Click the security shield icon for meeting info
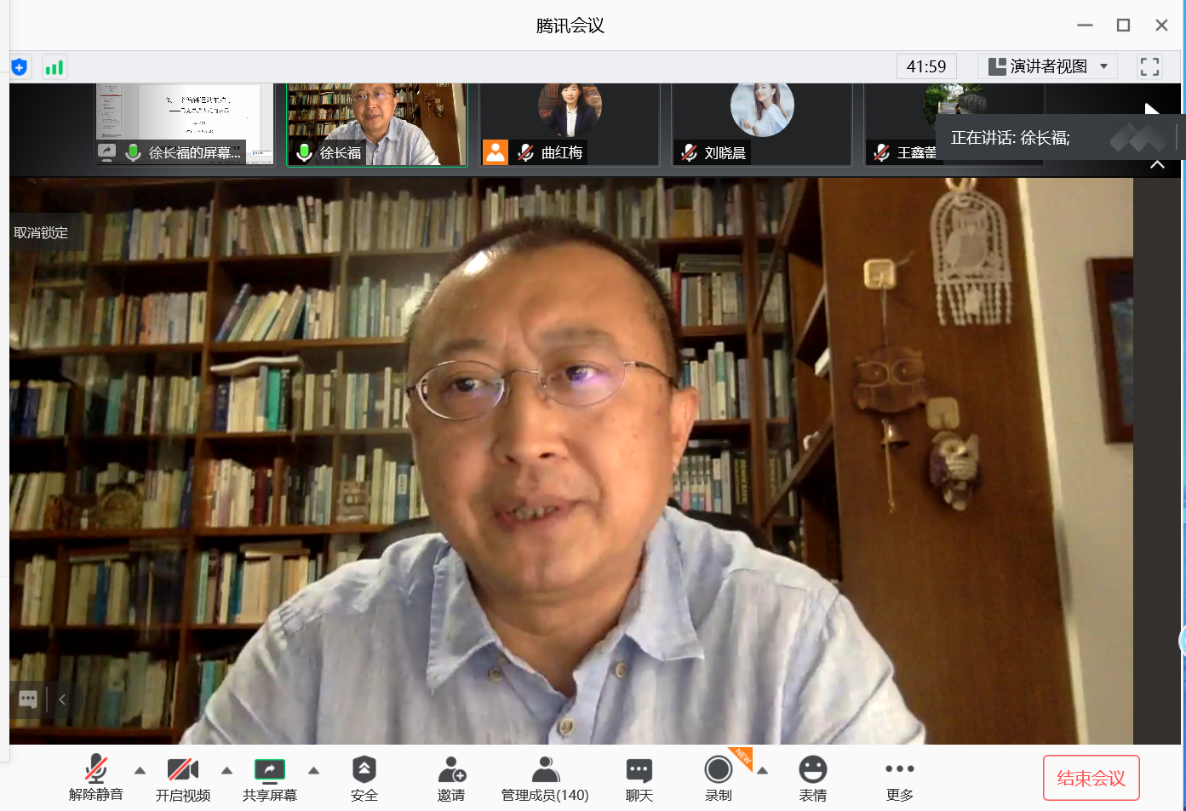The image size is (1186, 811). pos(20,67)
